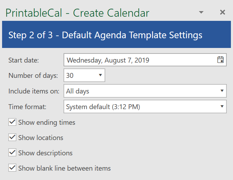The height and width of the screenshot is (180, 233).
Task: Click the PrintableCal - Create Calendar title
Action: click(x=77, y=13)
